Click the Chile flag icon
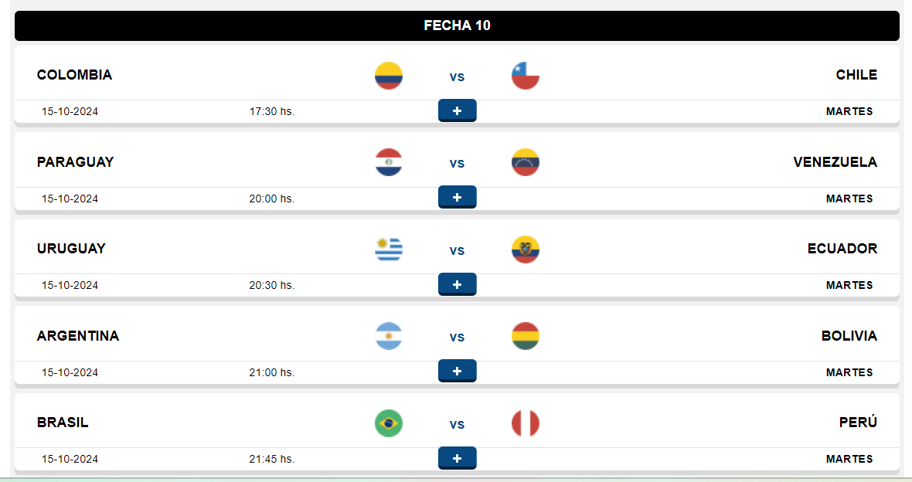Image resolution: width=912 pixels, height=482 pixels. (526, 76)
